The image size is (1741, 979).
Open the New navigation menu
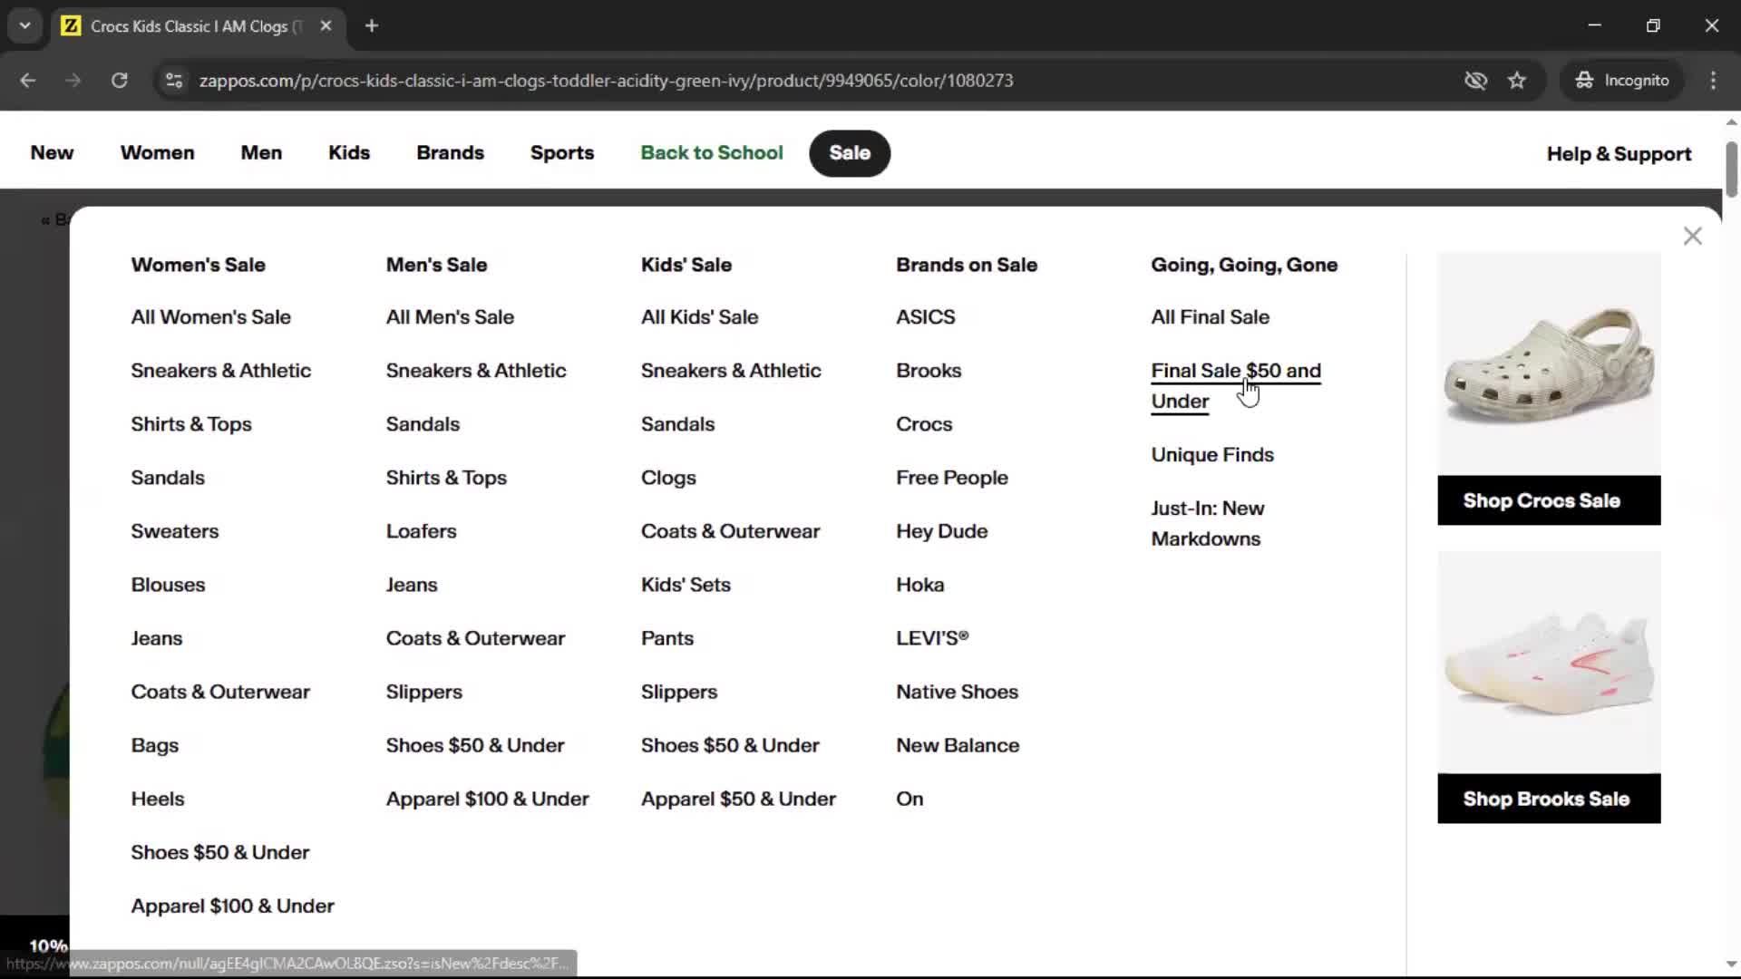pyautogui.click(x=52, y=152)
